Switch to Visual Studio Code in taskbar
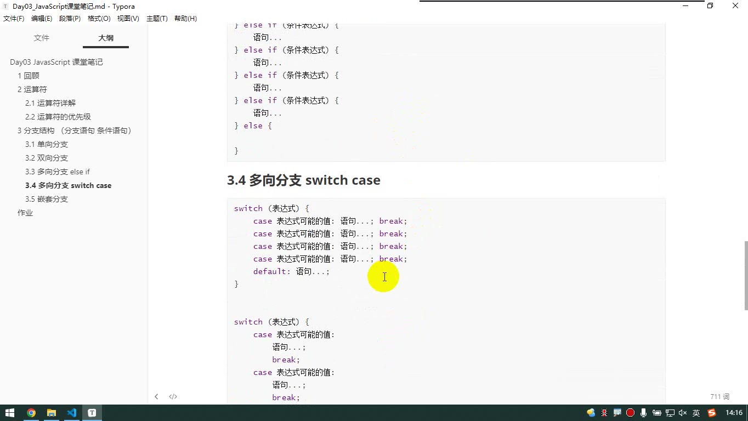Screen dimensions: 748x421 pos(72,413)
